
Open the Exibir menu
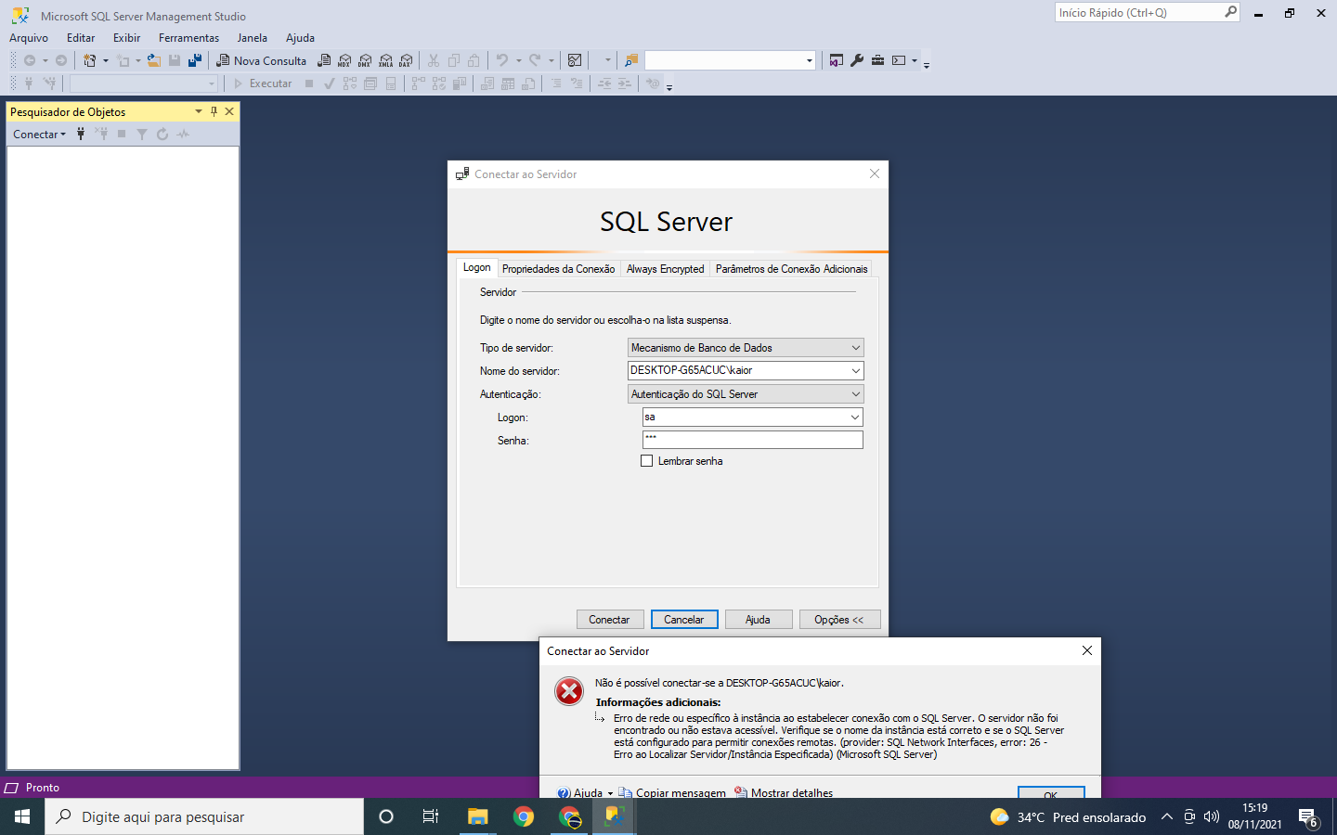click(x=126, y=38)
